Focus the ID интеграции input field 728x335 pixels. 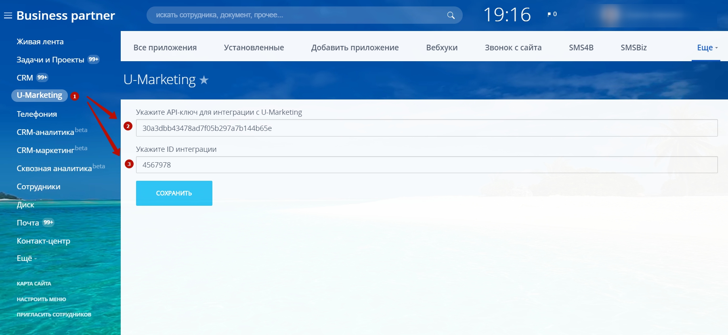(427, 165)
